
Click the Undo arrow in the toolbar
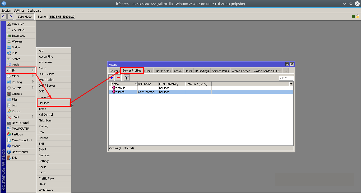3,17
